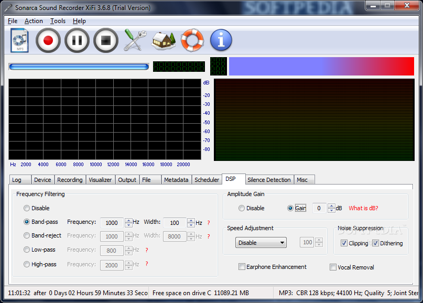Open the blue About info icon
Image resolution: width=423 pixels, height=303 pixels.
coord(221,40)
